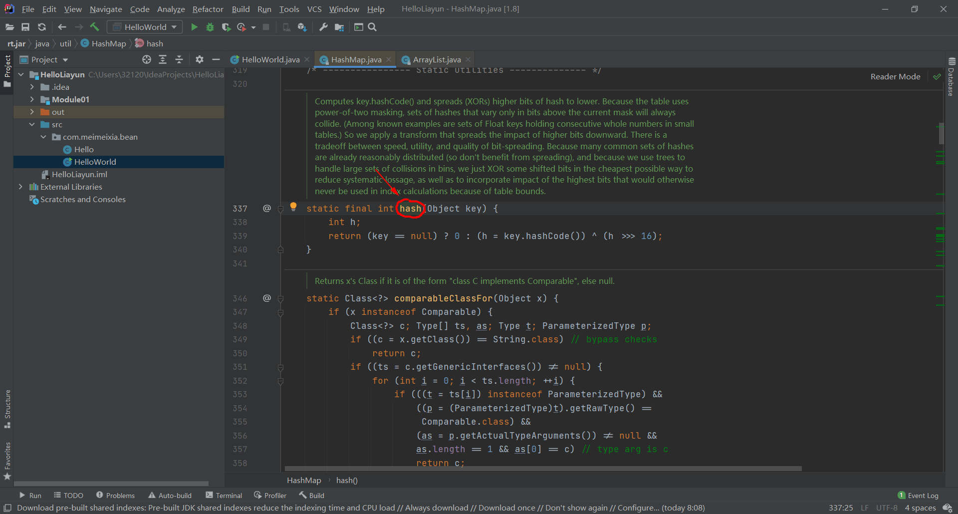Image resolution: width=958 pixels, height=514 pixels.
Task: Click the green inspection checkmark icon
Action: 937,76
